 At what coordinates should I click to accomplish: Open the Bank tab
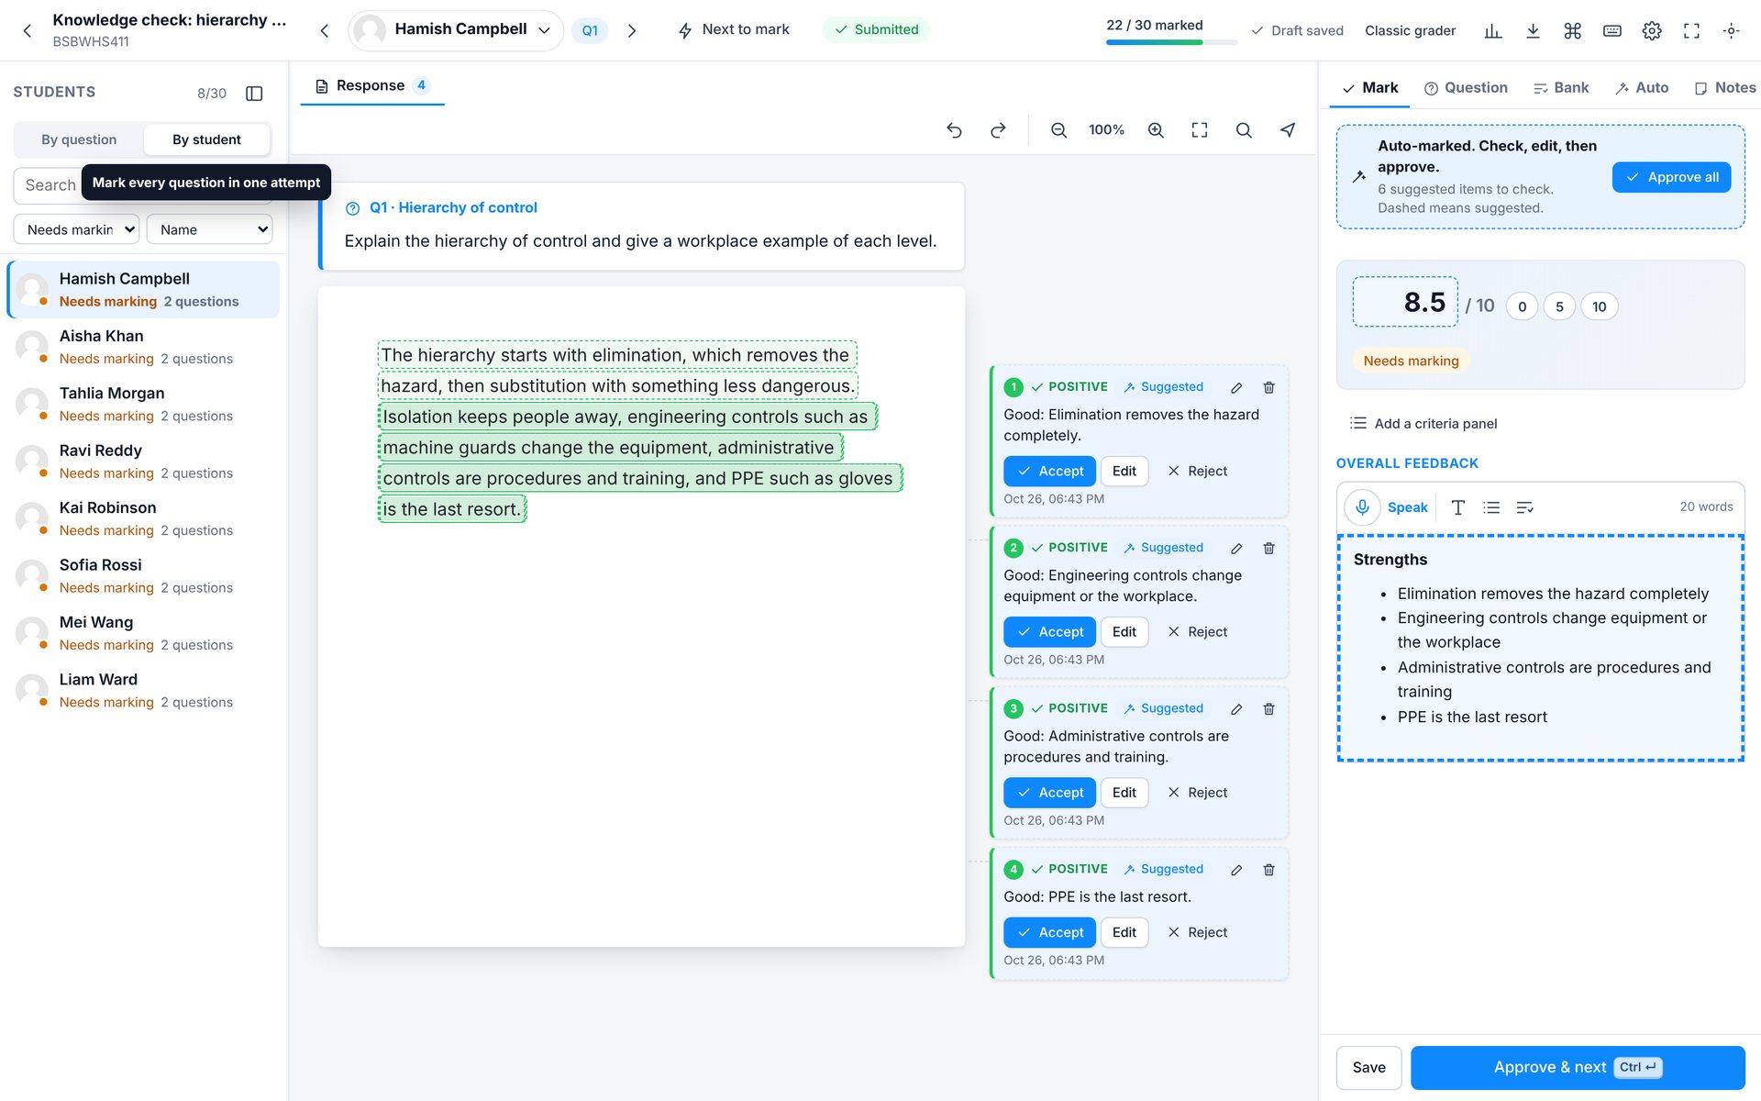(1561, 87)
